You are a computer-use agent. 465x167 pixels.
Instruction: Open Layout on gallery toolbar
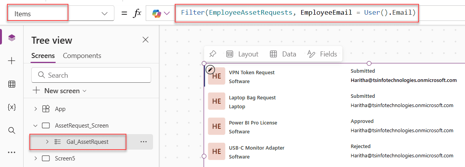click(x=242, y=54)
